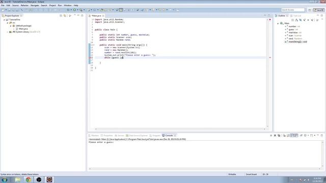Click the error marker on line 16 gutter
Viewport: 326px width, 183px height.
pos(90,57)
